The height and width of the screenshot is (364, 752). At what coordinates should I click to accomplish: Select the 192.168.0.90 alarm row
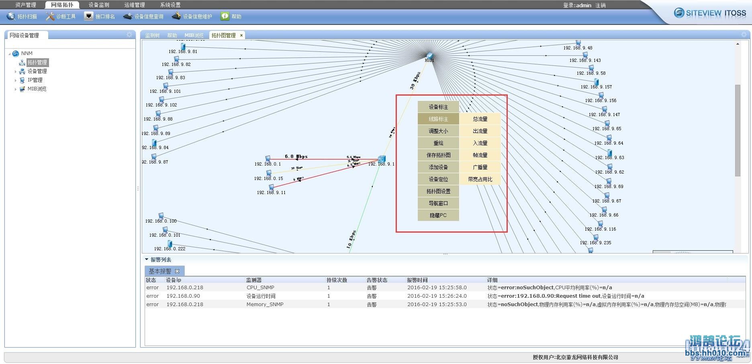pos(445,296)
